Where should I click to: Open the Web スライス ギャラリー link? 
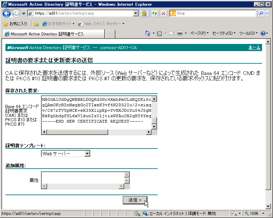pos(101,24)
